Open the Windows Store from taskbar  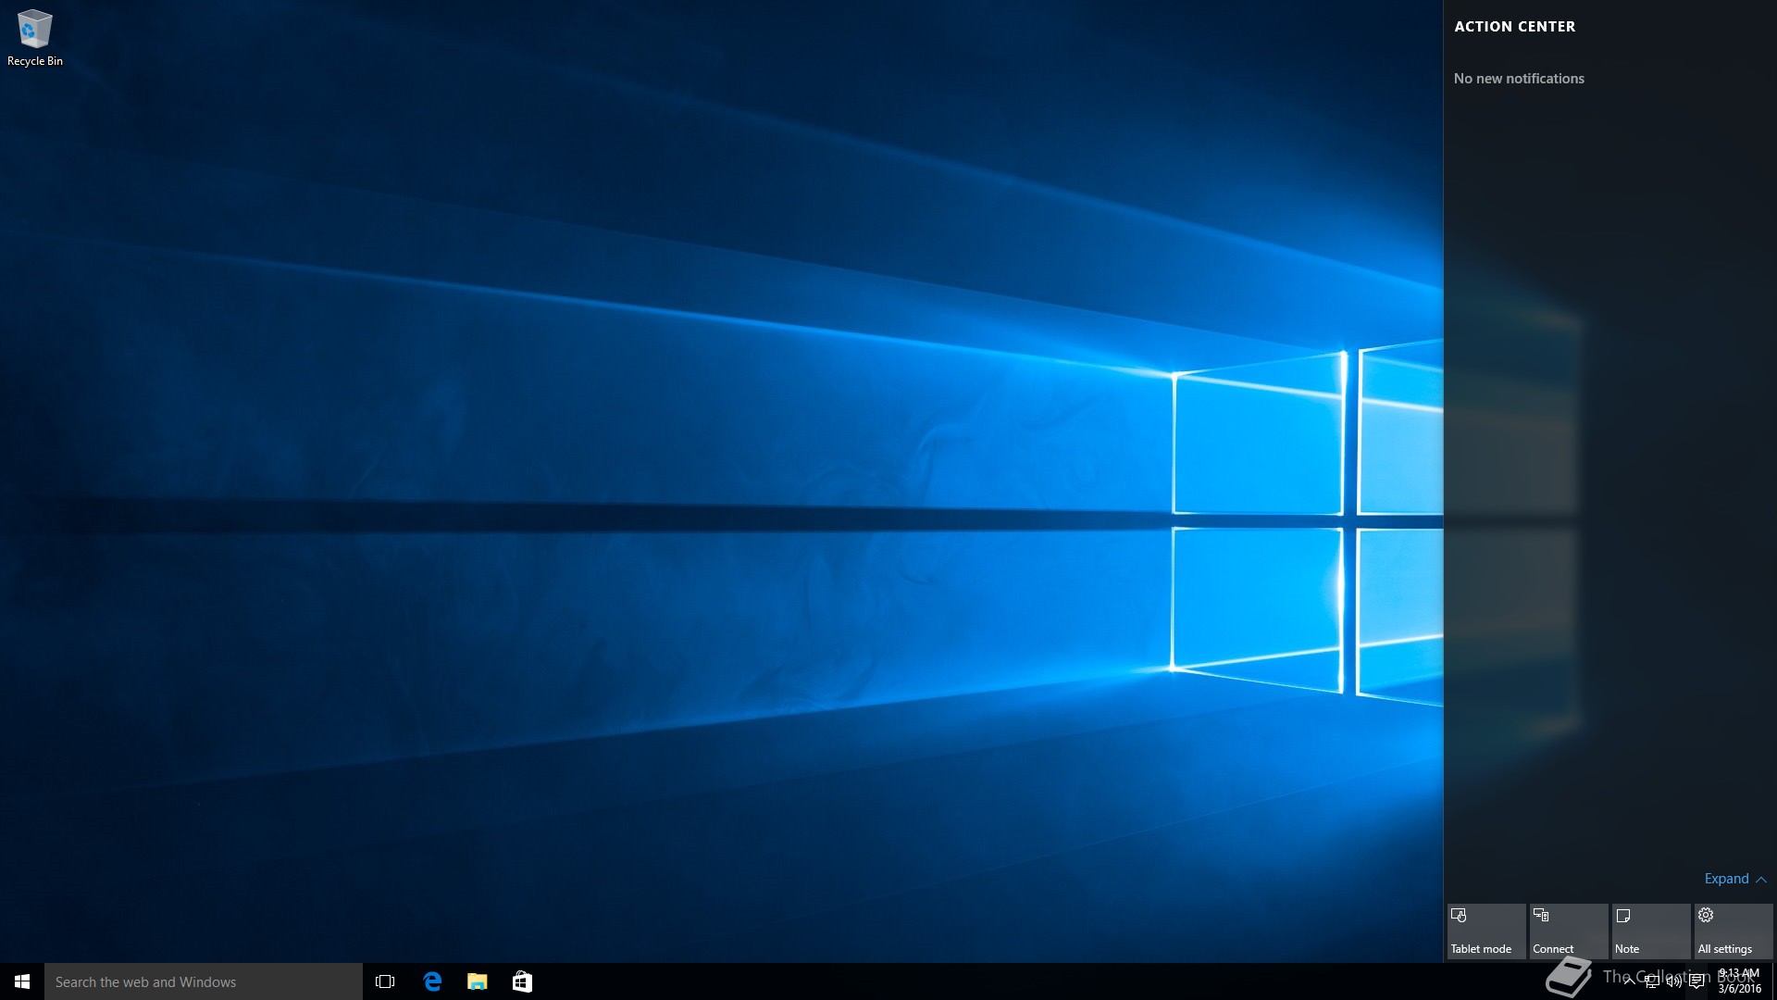point(522,981)
